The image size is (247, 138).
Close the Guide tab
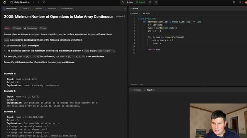click(29, 8)
